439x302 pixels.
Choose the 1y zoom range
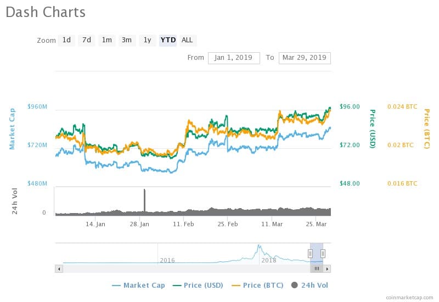pos(147,40)
